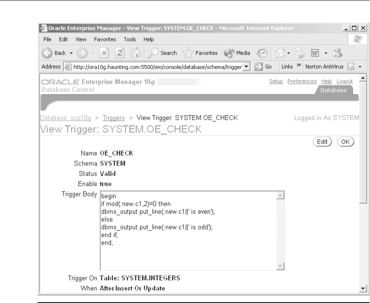Image resolution: width=370 pixels, height=303 pixels.
Task: Click the Setup link
Action: pos(276,81)
